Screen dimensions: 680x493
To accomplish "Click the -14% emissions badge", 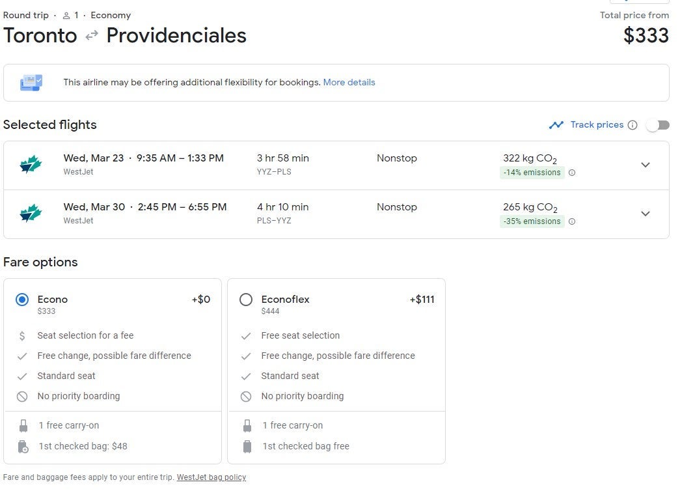I will [532, 173].
